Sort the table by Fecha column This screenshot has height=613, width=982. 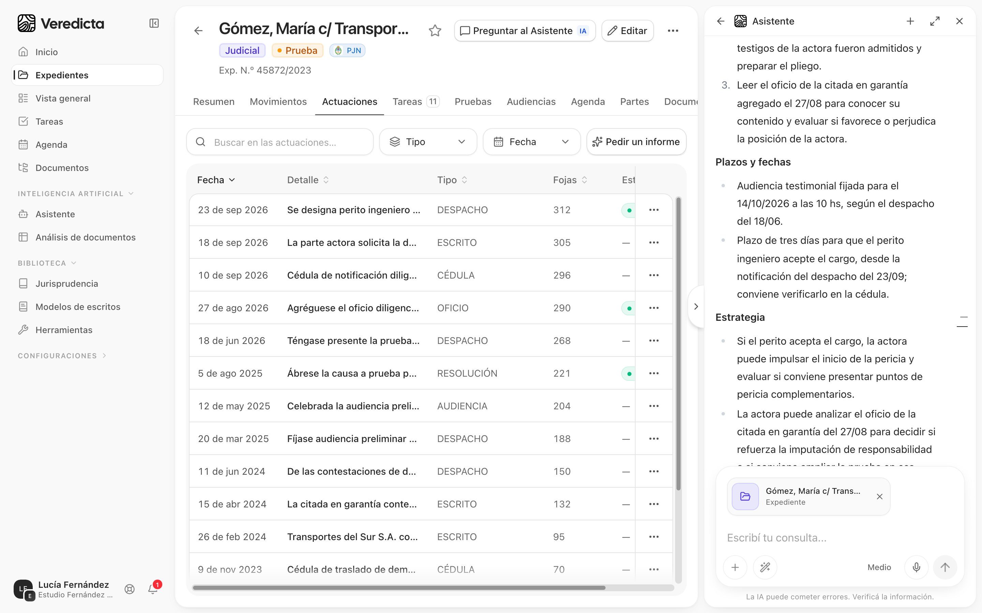(216, 180)
